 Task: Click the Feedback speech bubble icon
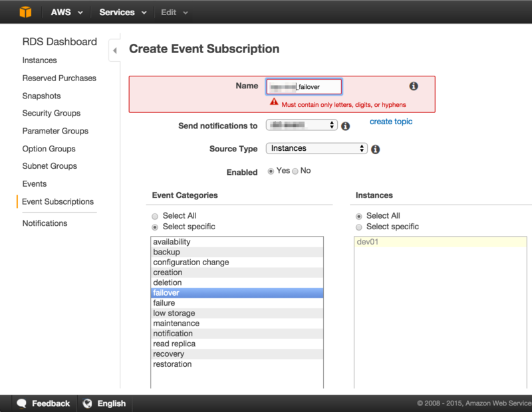(x=21, y=403)
